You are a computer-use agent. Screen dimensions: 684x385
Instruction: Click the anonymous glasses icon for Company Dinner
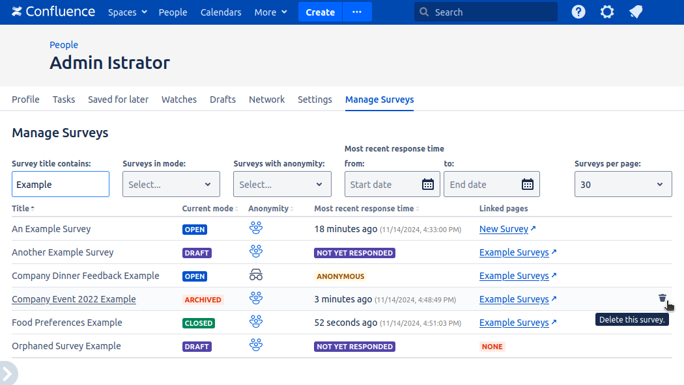click(x=256, y=275)
